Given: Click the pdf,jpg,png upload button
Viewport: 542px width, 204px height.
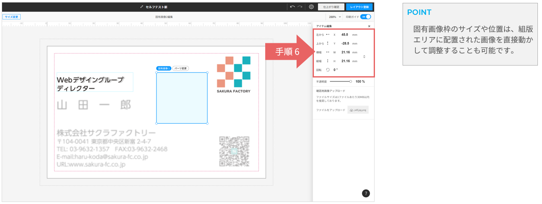Looking at the screenshot, I should 358,110.
